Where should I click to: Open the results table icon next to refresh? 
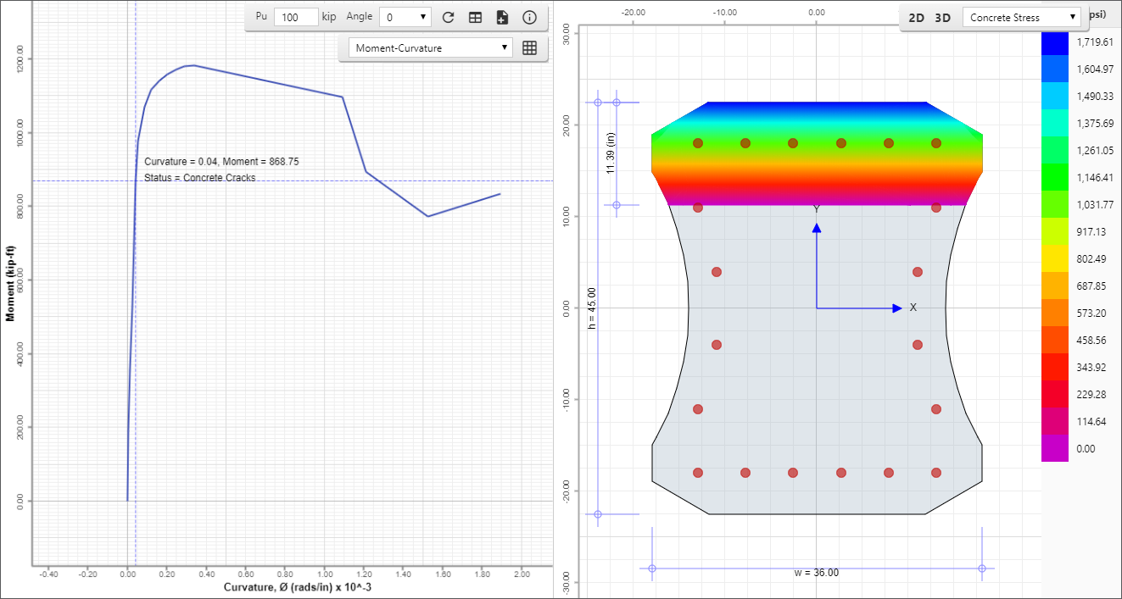click(x=476, y=17)
